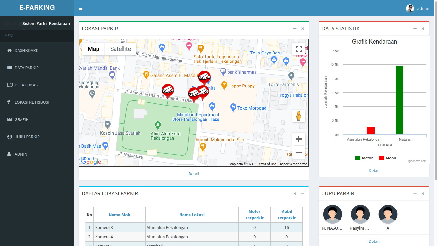Click the Street View pegman icon

[x=299, y=116]
